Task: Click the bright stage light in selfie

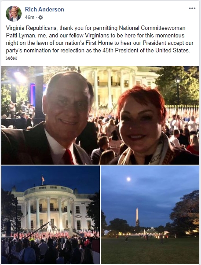Action: [19, 76]
